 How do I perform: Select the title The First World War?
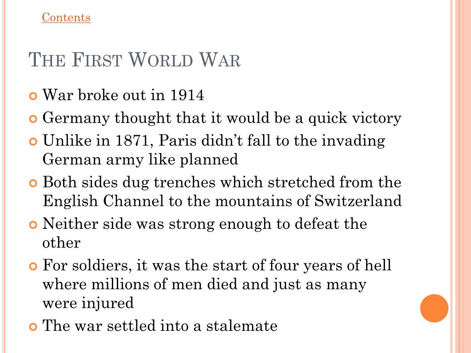pyautogui.click(x=134, y=60)
